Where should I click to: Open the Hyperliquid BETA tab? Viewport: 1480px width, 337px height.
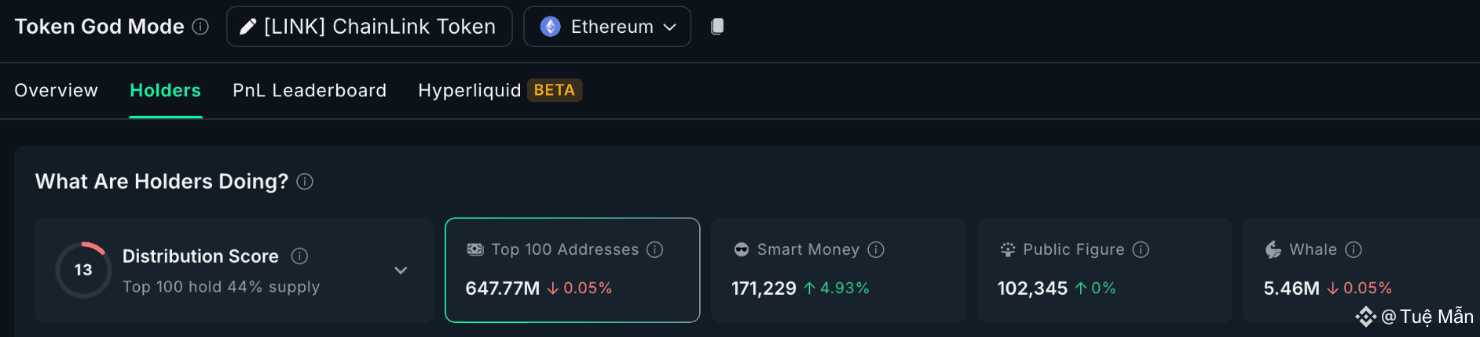pyautogui.click(x=500, y=90)
